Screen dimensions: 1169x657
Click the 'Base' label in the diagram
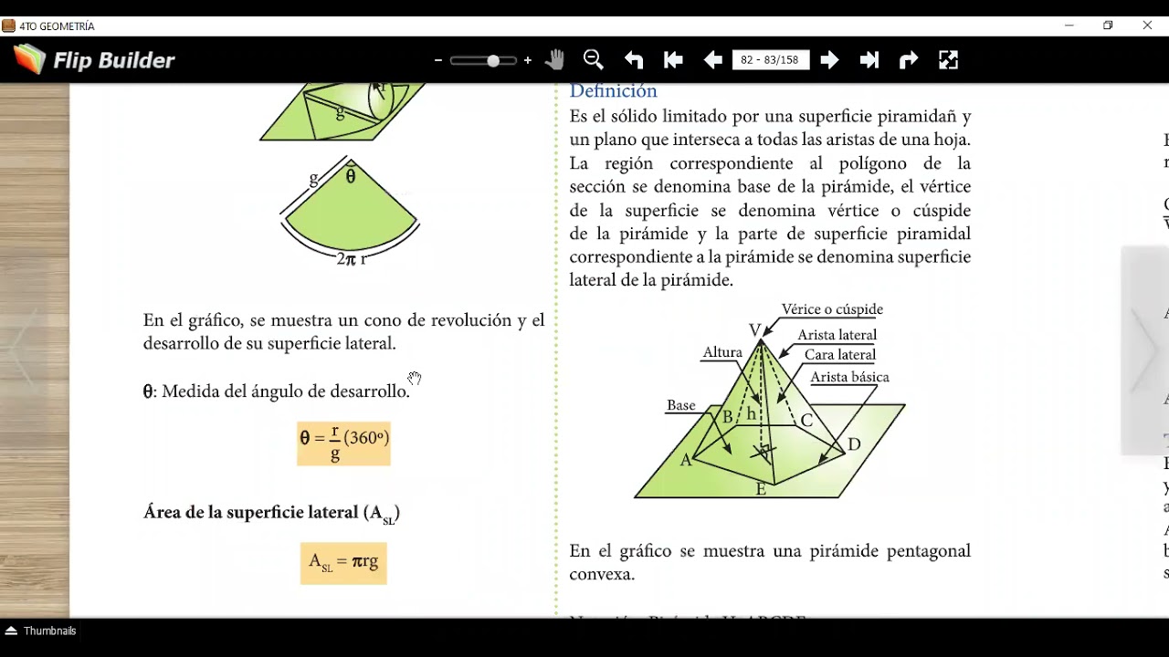tap(681, 405)
